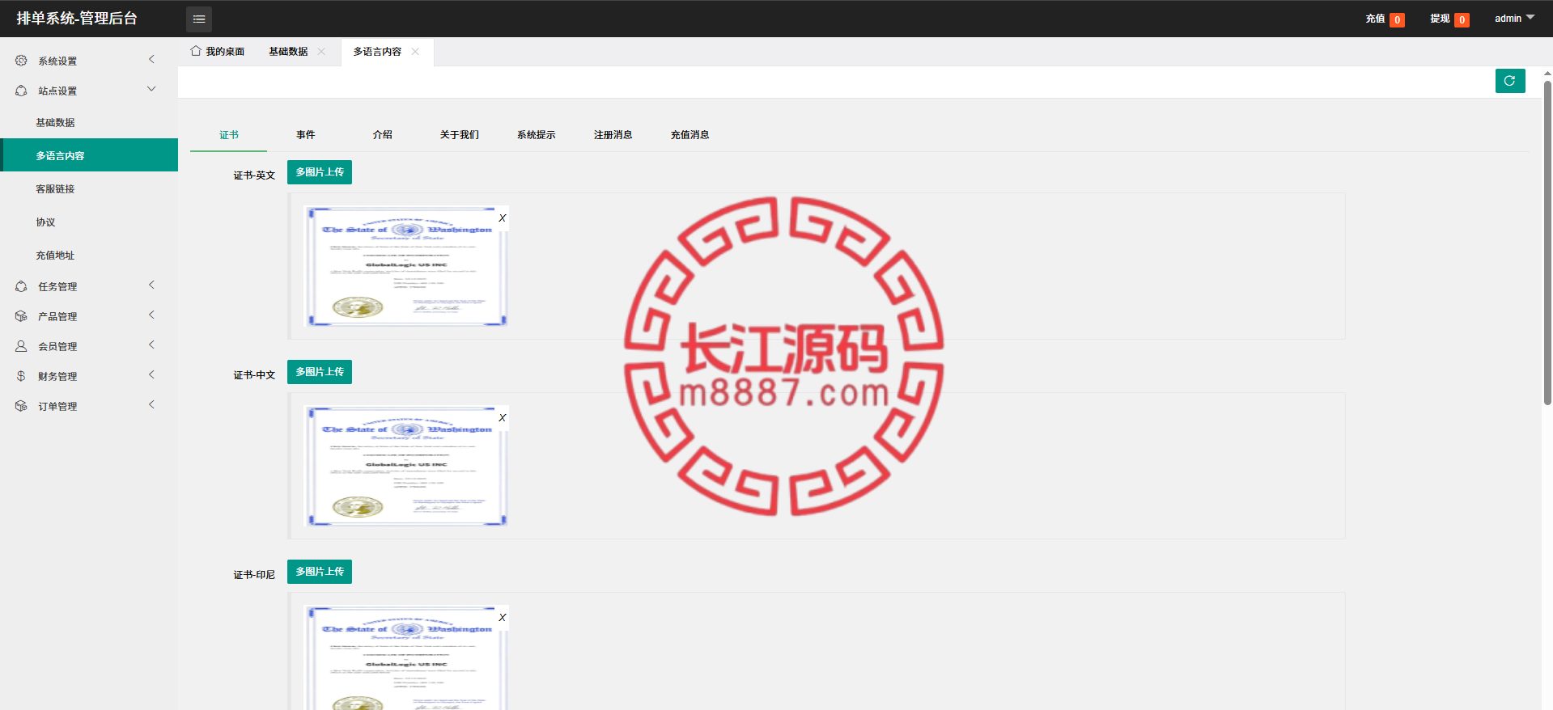Toggle the sidebar with the hamburger icon
The height and width of the screenshot is (710, 1553).
pos(199,19)
